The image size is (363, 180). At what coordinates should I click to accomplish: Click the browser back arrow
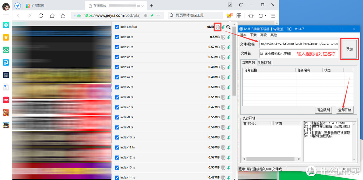pos(18,16)
